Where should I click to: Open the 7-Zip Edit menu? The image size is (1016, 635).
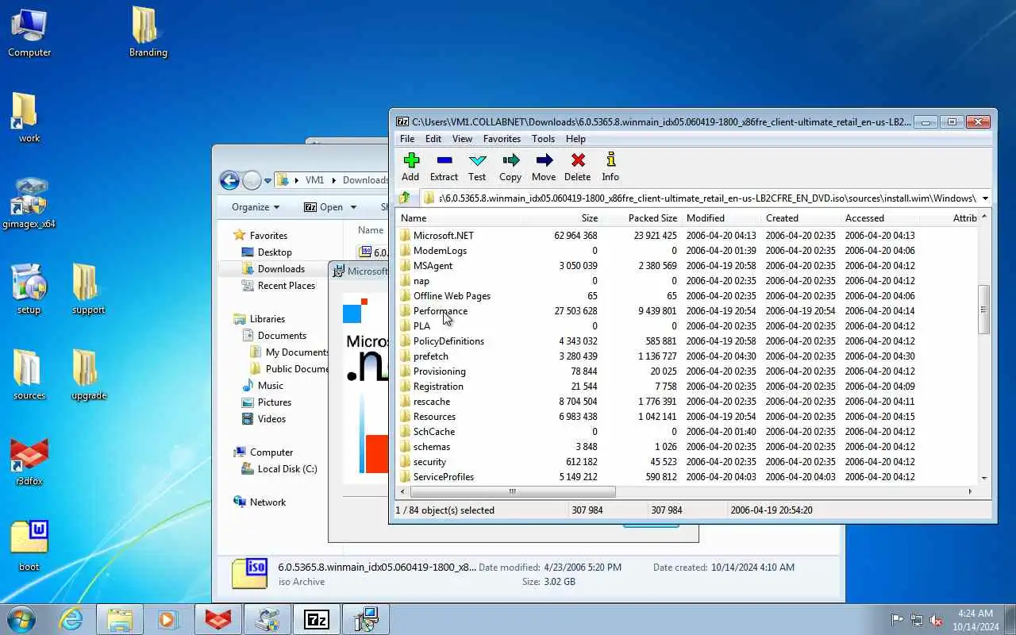click(433, 138)
